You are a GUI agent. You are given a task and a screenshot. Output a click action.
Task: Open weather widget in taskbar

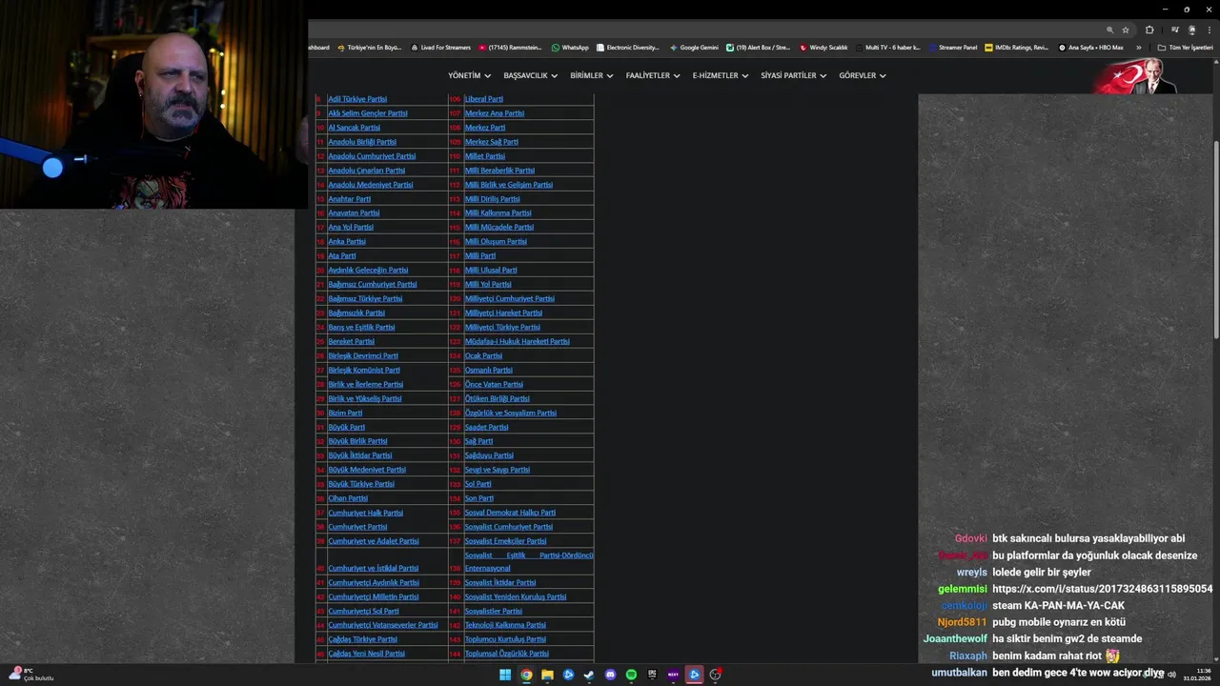coord(30,675)
